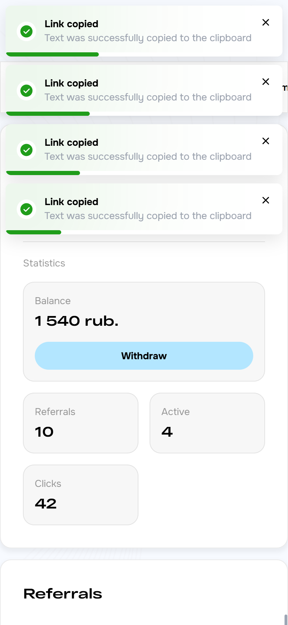
Task: Select the Clicks stat card showing 42
Action: click(x=80, y=495)
